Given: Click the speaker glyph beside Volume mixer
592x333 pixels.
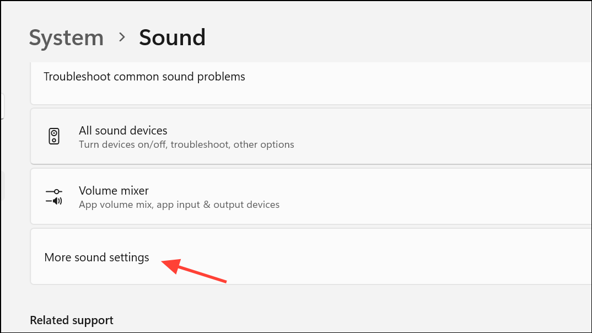Looking at the screenshot, I should (53, 196).
